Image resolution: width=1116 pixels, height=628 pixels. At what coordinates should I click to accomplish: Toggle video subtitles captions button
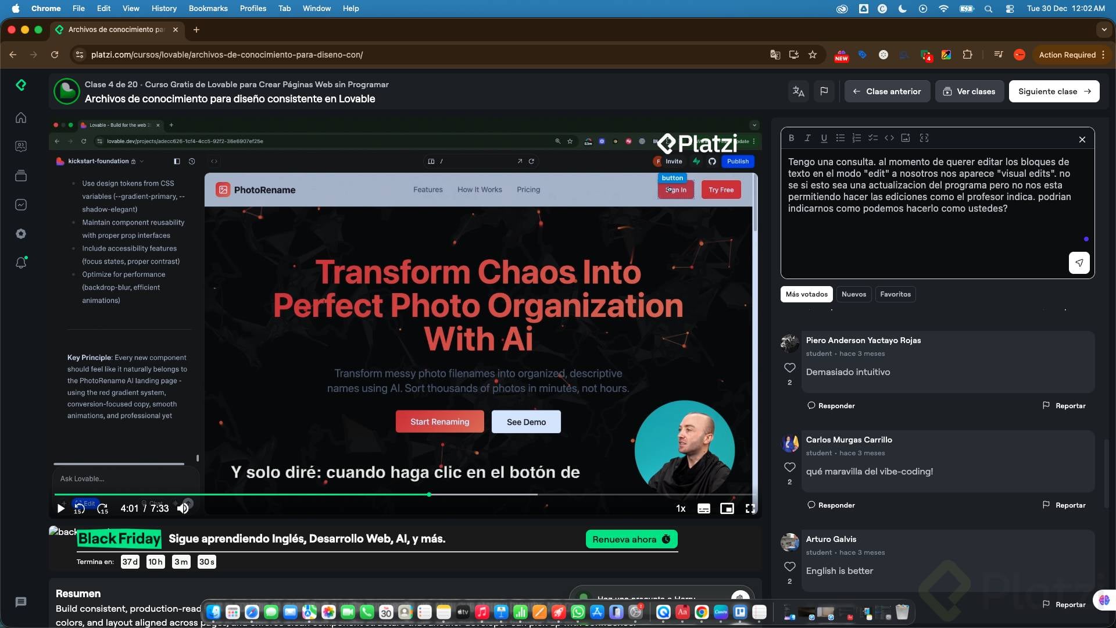tap(703, 509)
